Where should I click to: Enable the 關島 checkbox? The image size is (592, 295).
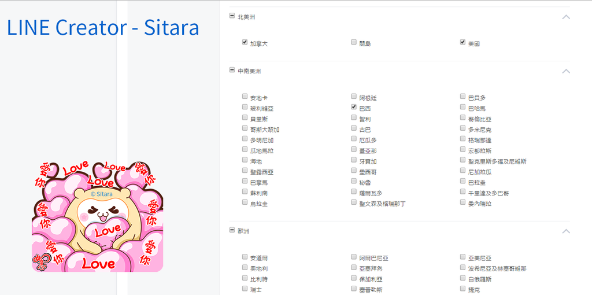click(354, 42)
